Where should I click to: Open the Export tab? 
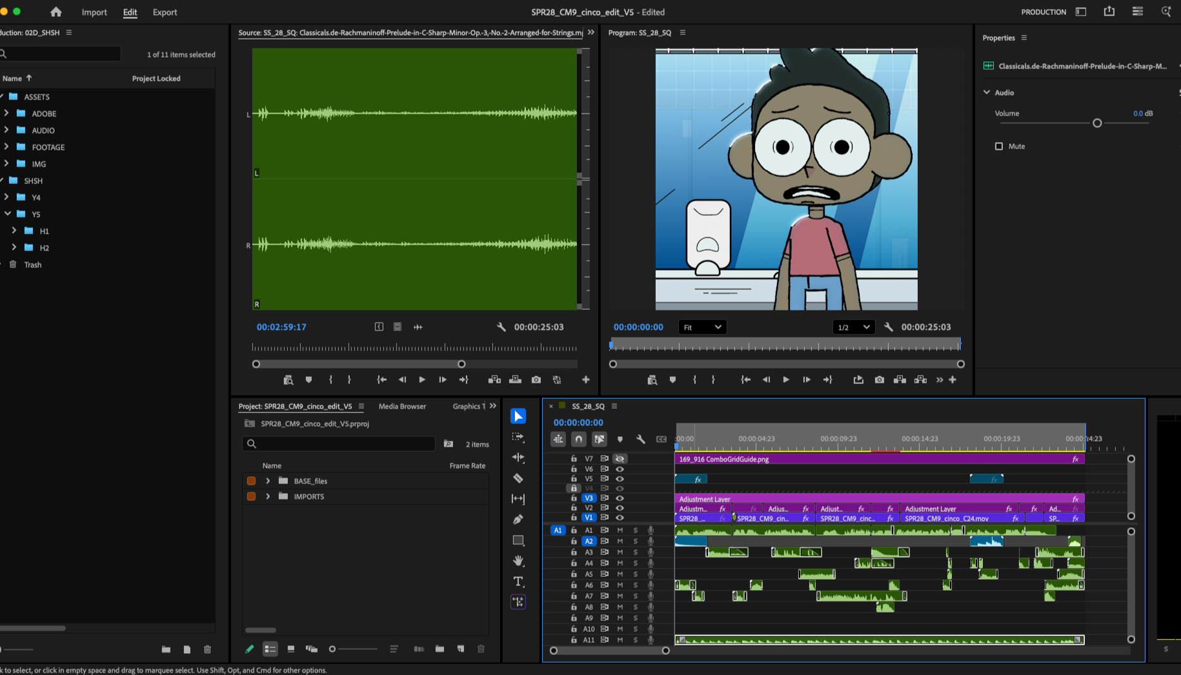click(x=165, y=12)
